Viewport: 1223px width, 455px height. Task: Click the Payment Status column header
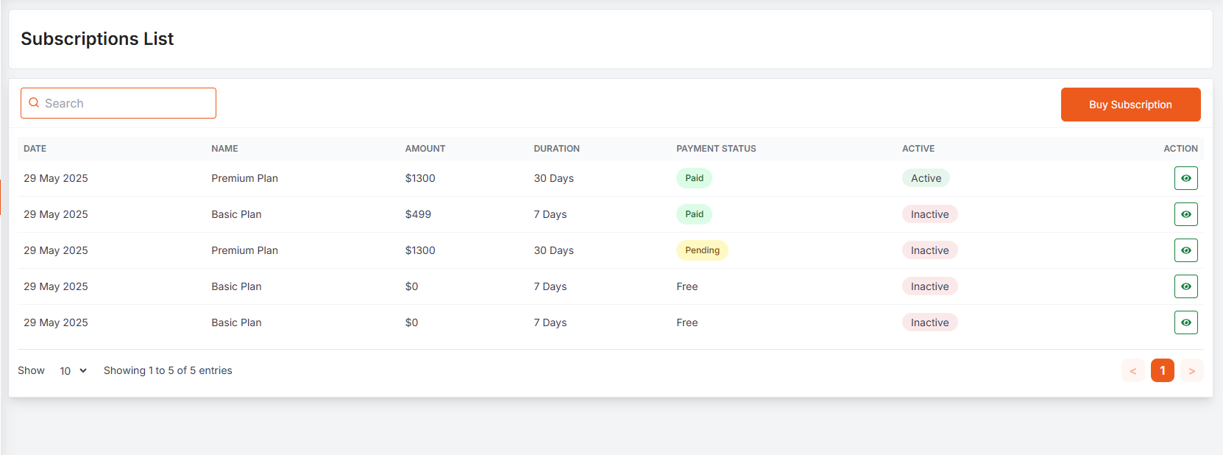(716, 149)
